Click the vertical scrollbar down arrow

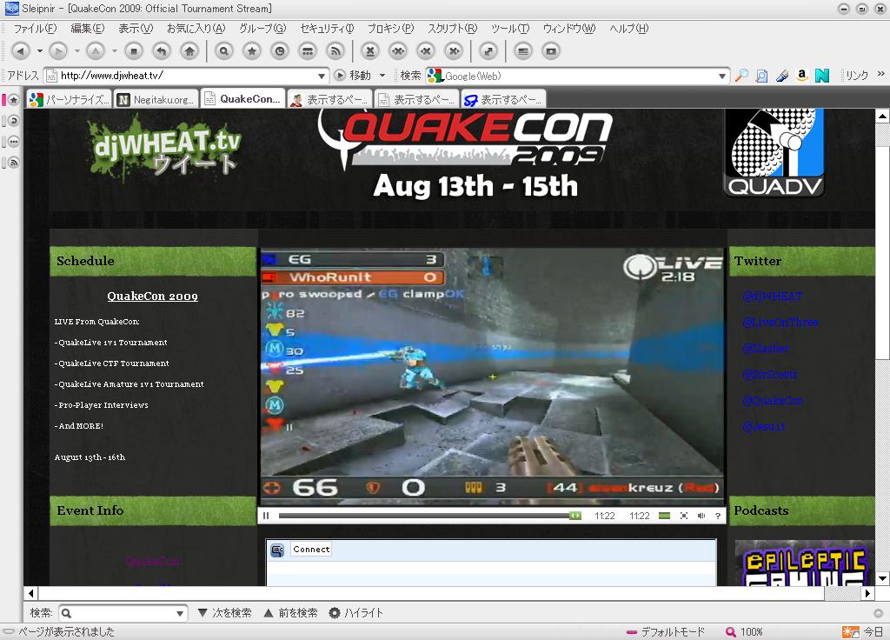coord(882,578)
